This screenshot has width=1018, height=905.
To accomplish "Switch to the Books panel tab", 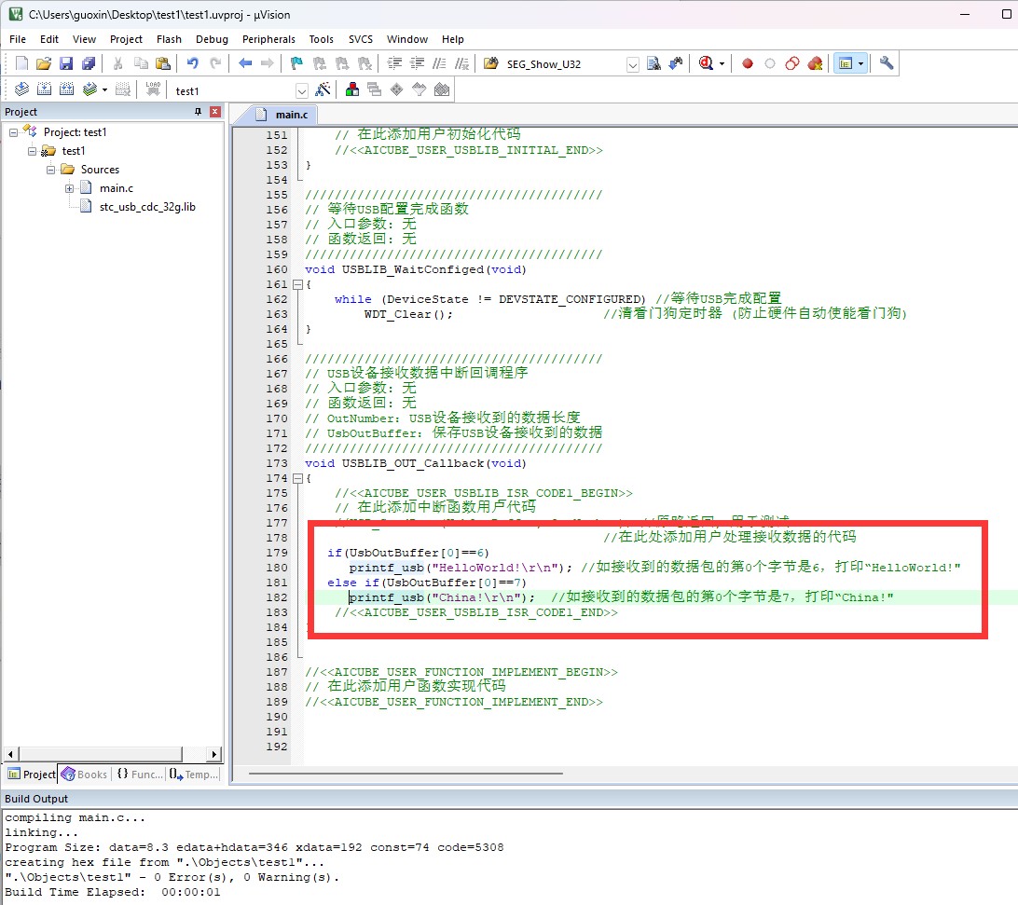I will point(85,775).
